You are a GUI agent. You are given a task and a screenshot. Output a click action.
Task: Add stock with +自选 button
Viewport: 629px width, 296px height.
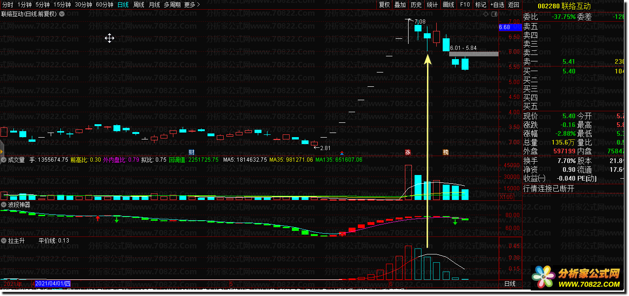(x=497, y=5)
